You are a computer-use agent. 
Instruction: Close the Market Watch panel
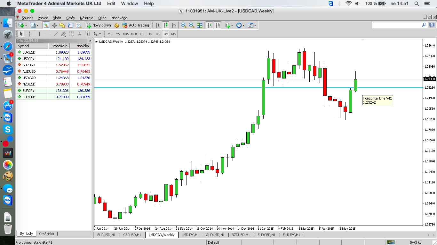[90, 41]
